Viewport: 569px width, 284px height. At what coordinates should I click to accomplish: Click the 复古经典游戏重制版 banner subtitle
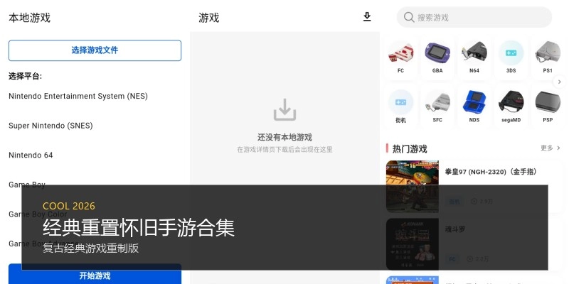90,248
